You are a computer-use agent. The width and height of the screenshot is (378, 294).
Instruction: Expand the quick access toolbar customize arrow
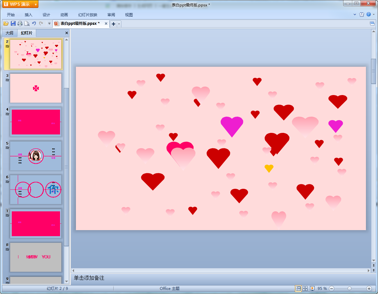(x=49, y=24)
